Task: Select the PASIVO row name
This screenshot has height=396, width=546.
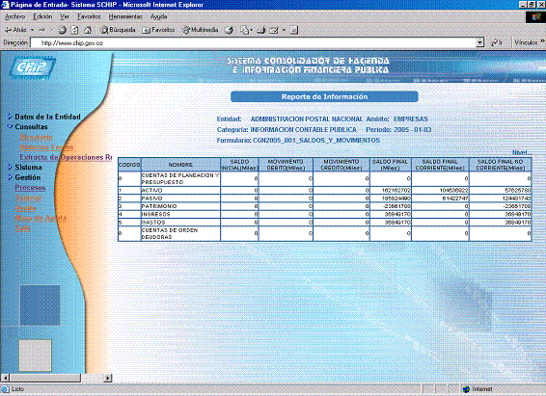Action: [151, 198]
